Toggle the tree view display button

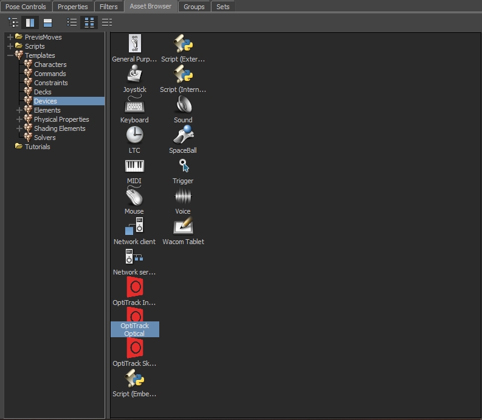tap(13, 23)
